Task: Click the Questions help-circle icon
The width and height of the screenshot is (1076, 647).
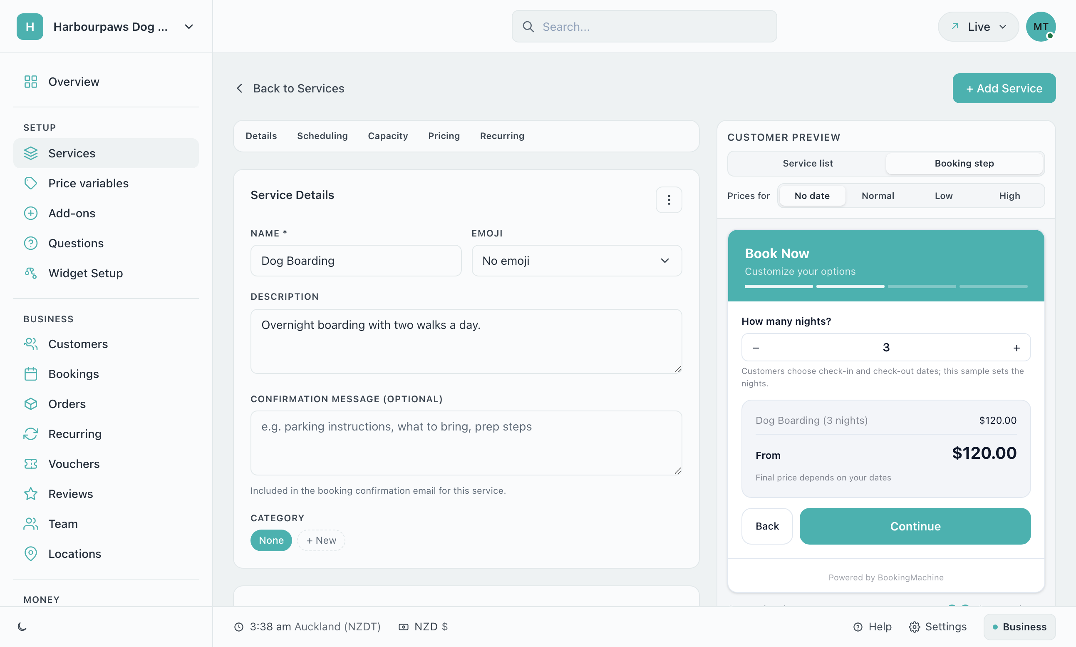Action: click(30, 243)
